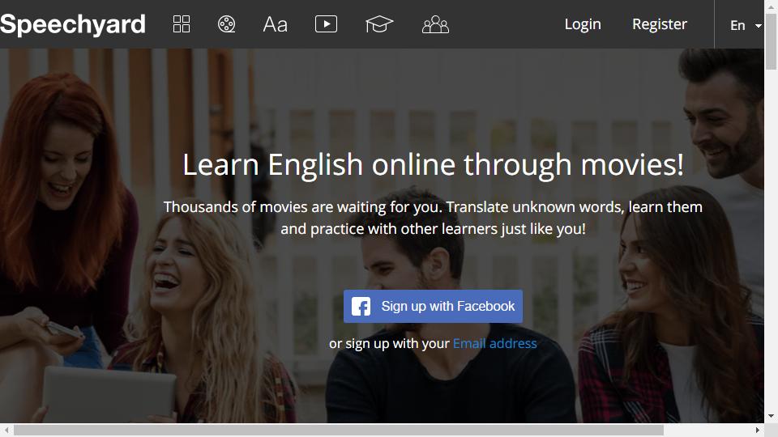Click the vertical scrollbar down arrow
The height and width of the screenshot is (437, 778).
(771, 416)
